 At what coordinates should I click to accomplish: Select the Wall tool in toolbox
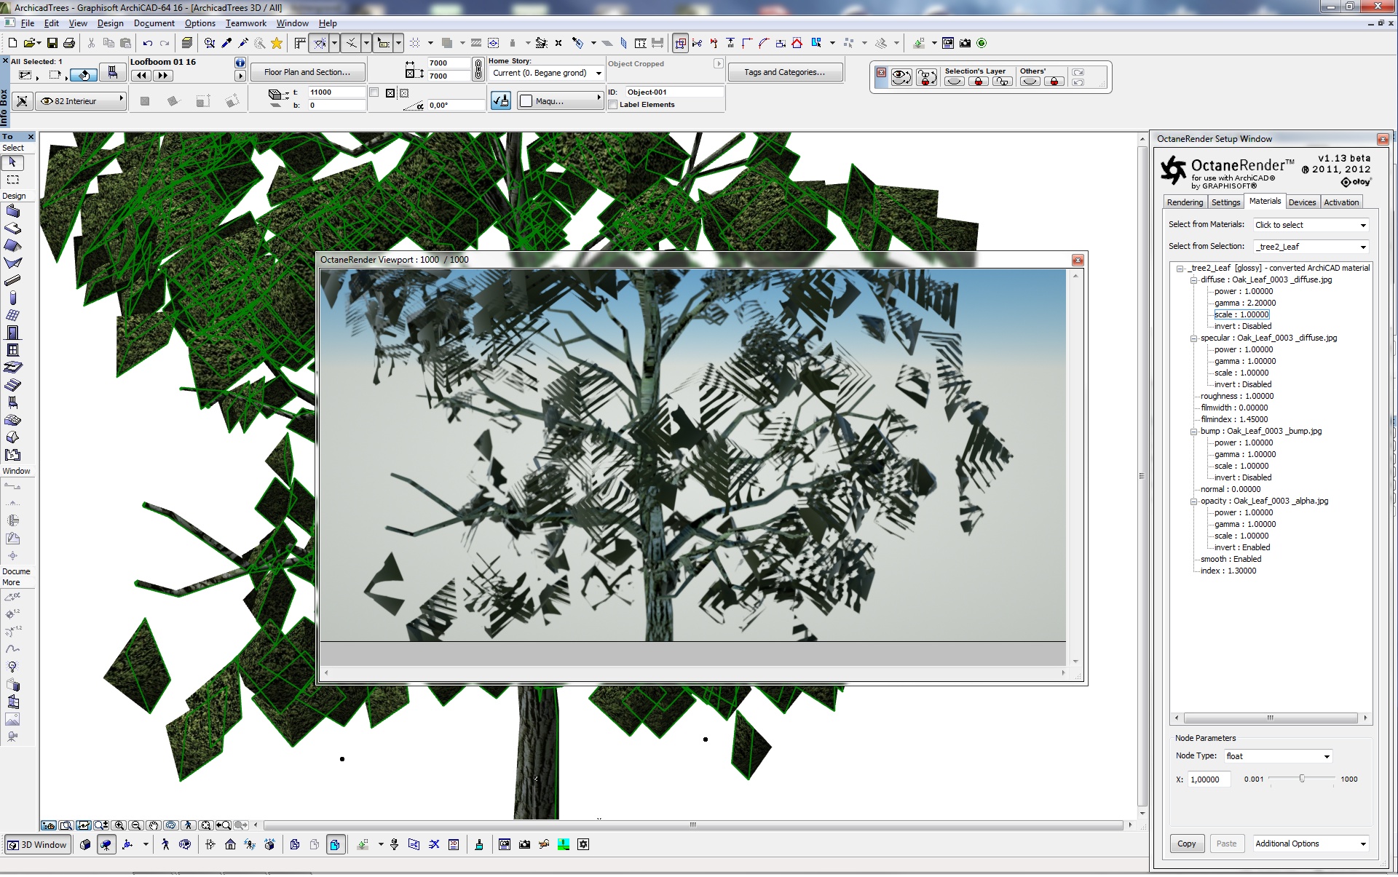(12, 211)
